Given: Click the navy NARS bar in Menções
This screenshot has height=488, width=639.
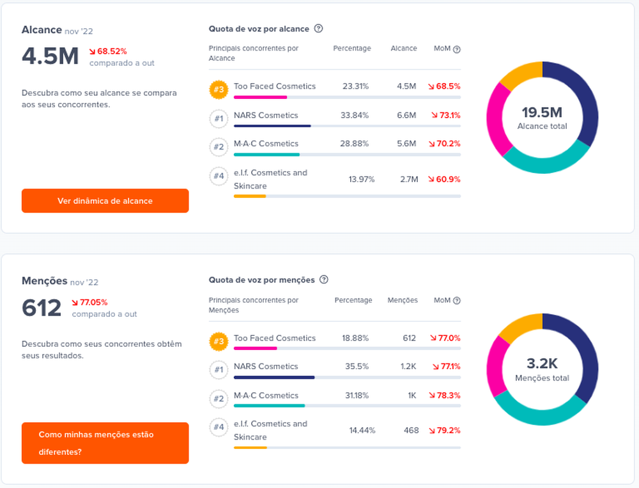Looking at the screenshot, I should [x=274, y=377].
